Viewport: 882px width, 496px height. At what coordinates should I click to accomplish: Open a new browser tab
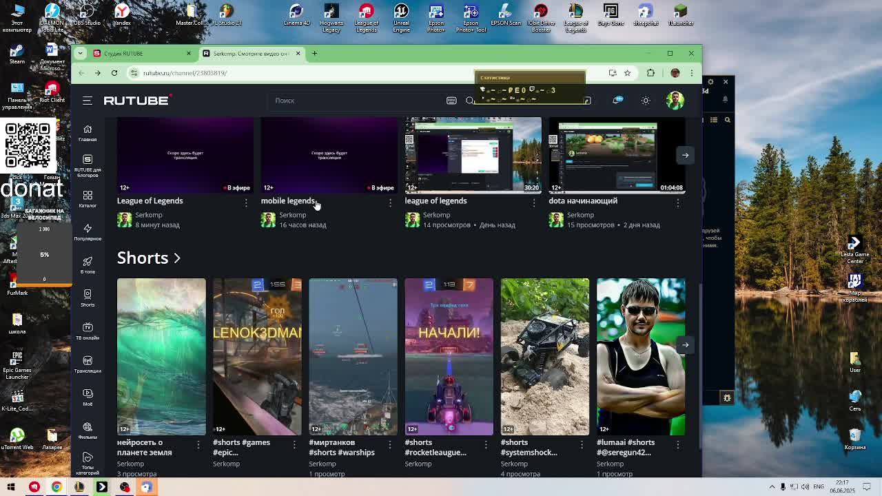[314, 53]
